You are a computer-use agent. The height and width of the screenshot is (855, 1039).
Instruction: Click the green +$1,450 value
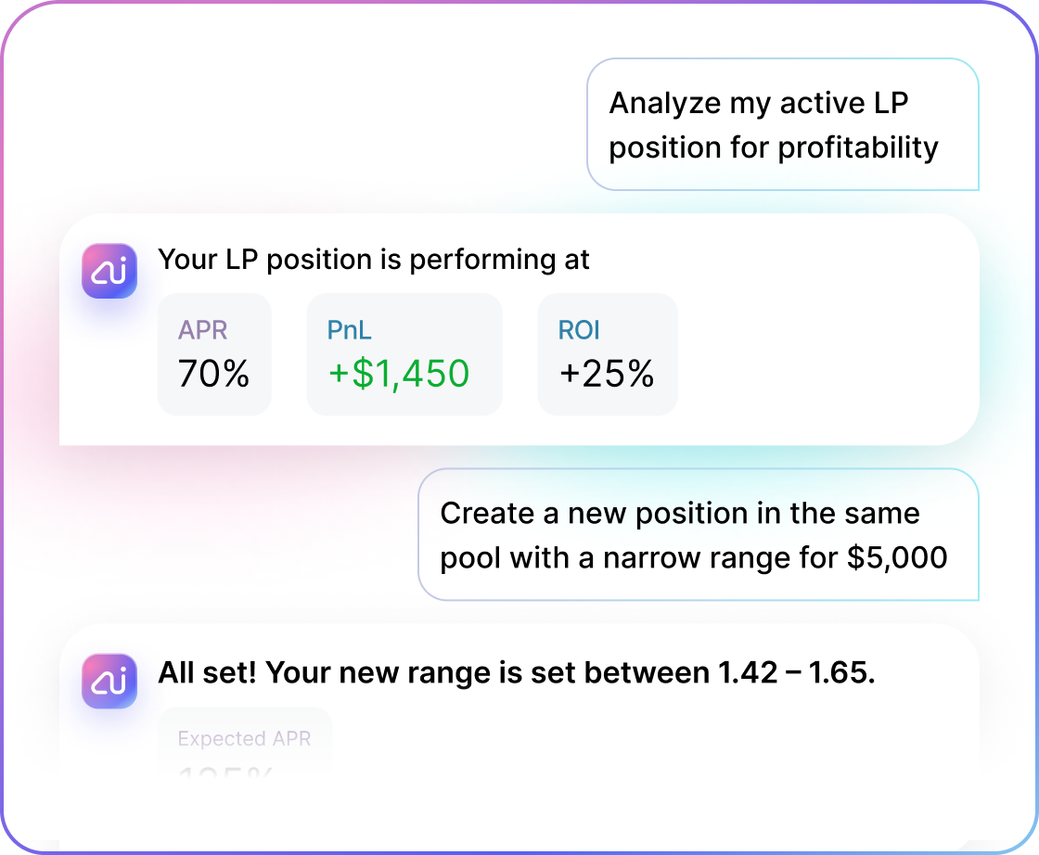pyautogui.click(x=399, y=374)
